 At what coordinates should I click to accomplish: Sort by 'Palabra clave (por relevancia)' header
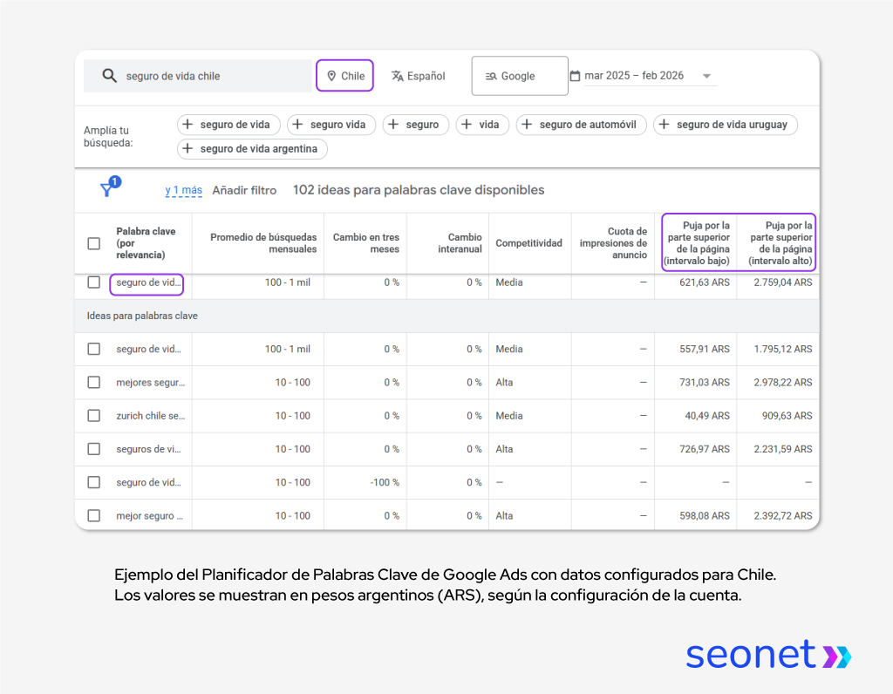(x=146, y=243)
